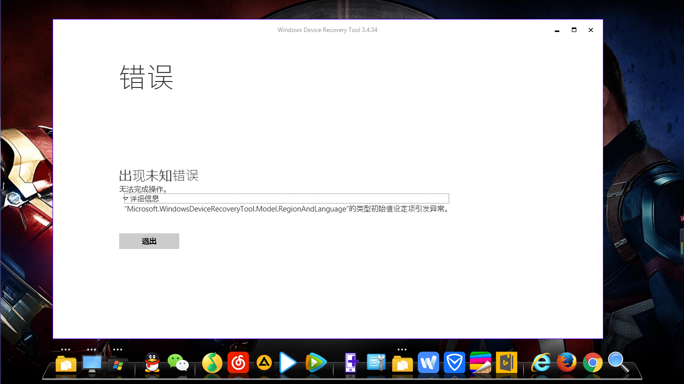Click the large 错误 heading
Viewport: 684px width, 384px height.
click(x=146, y=77)
